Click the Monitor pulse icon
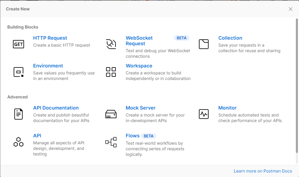The width and height of the screenshot is (299, 177). click(204, 114)
